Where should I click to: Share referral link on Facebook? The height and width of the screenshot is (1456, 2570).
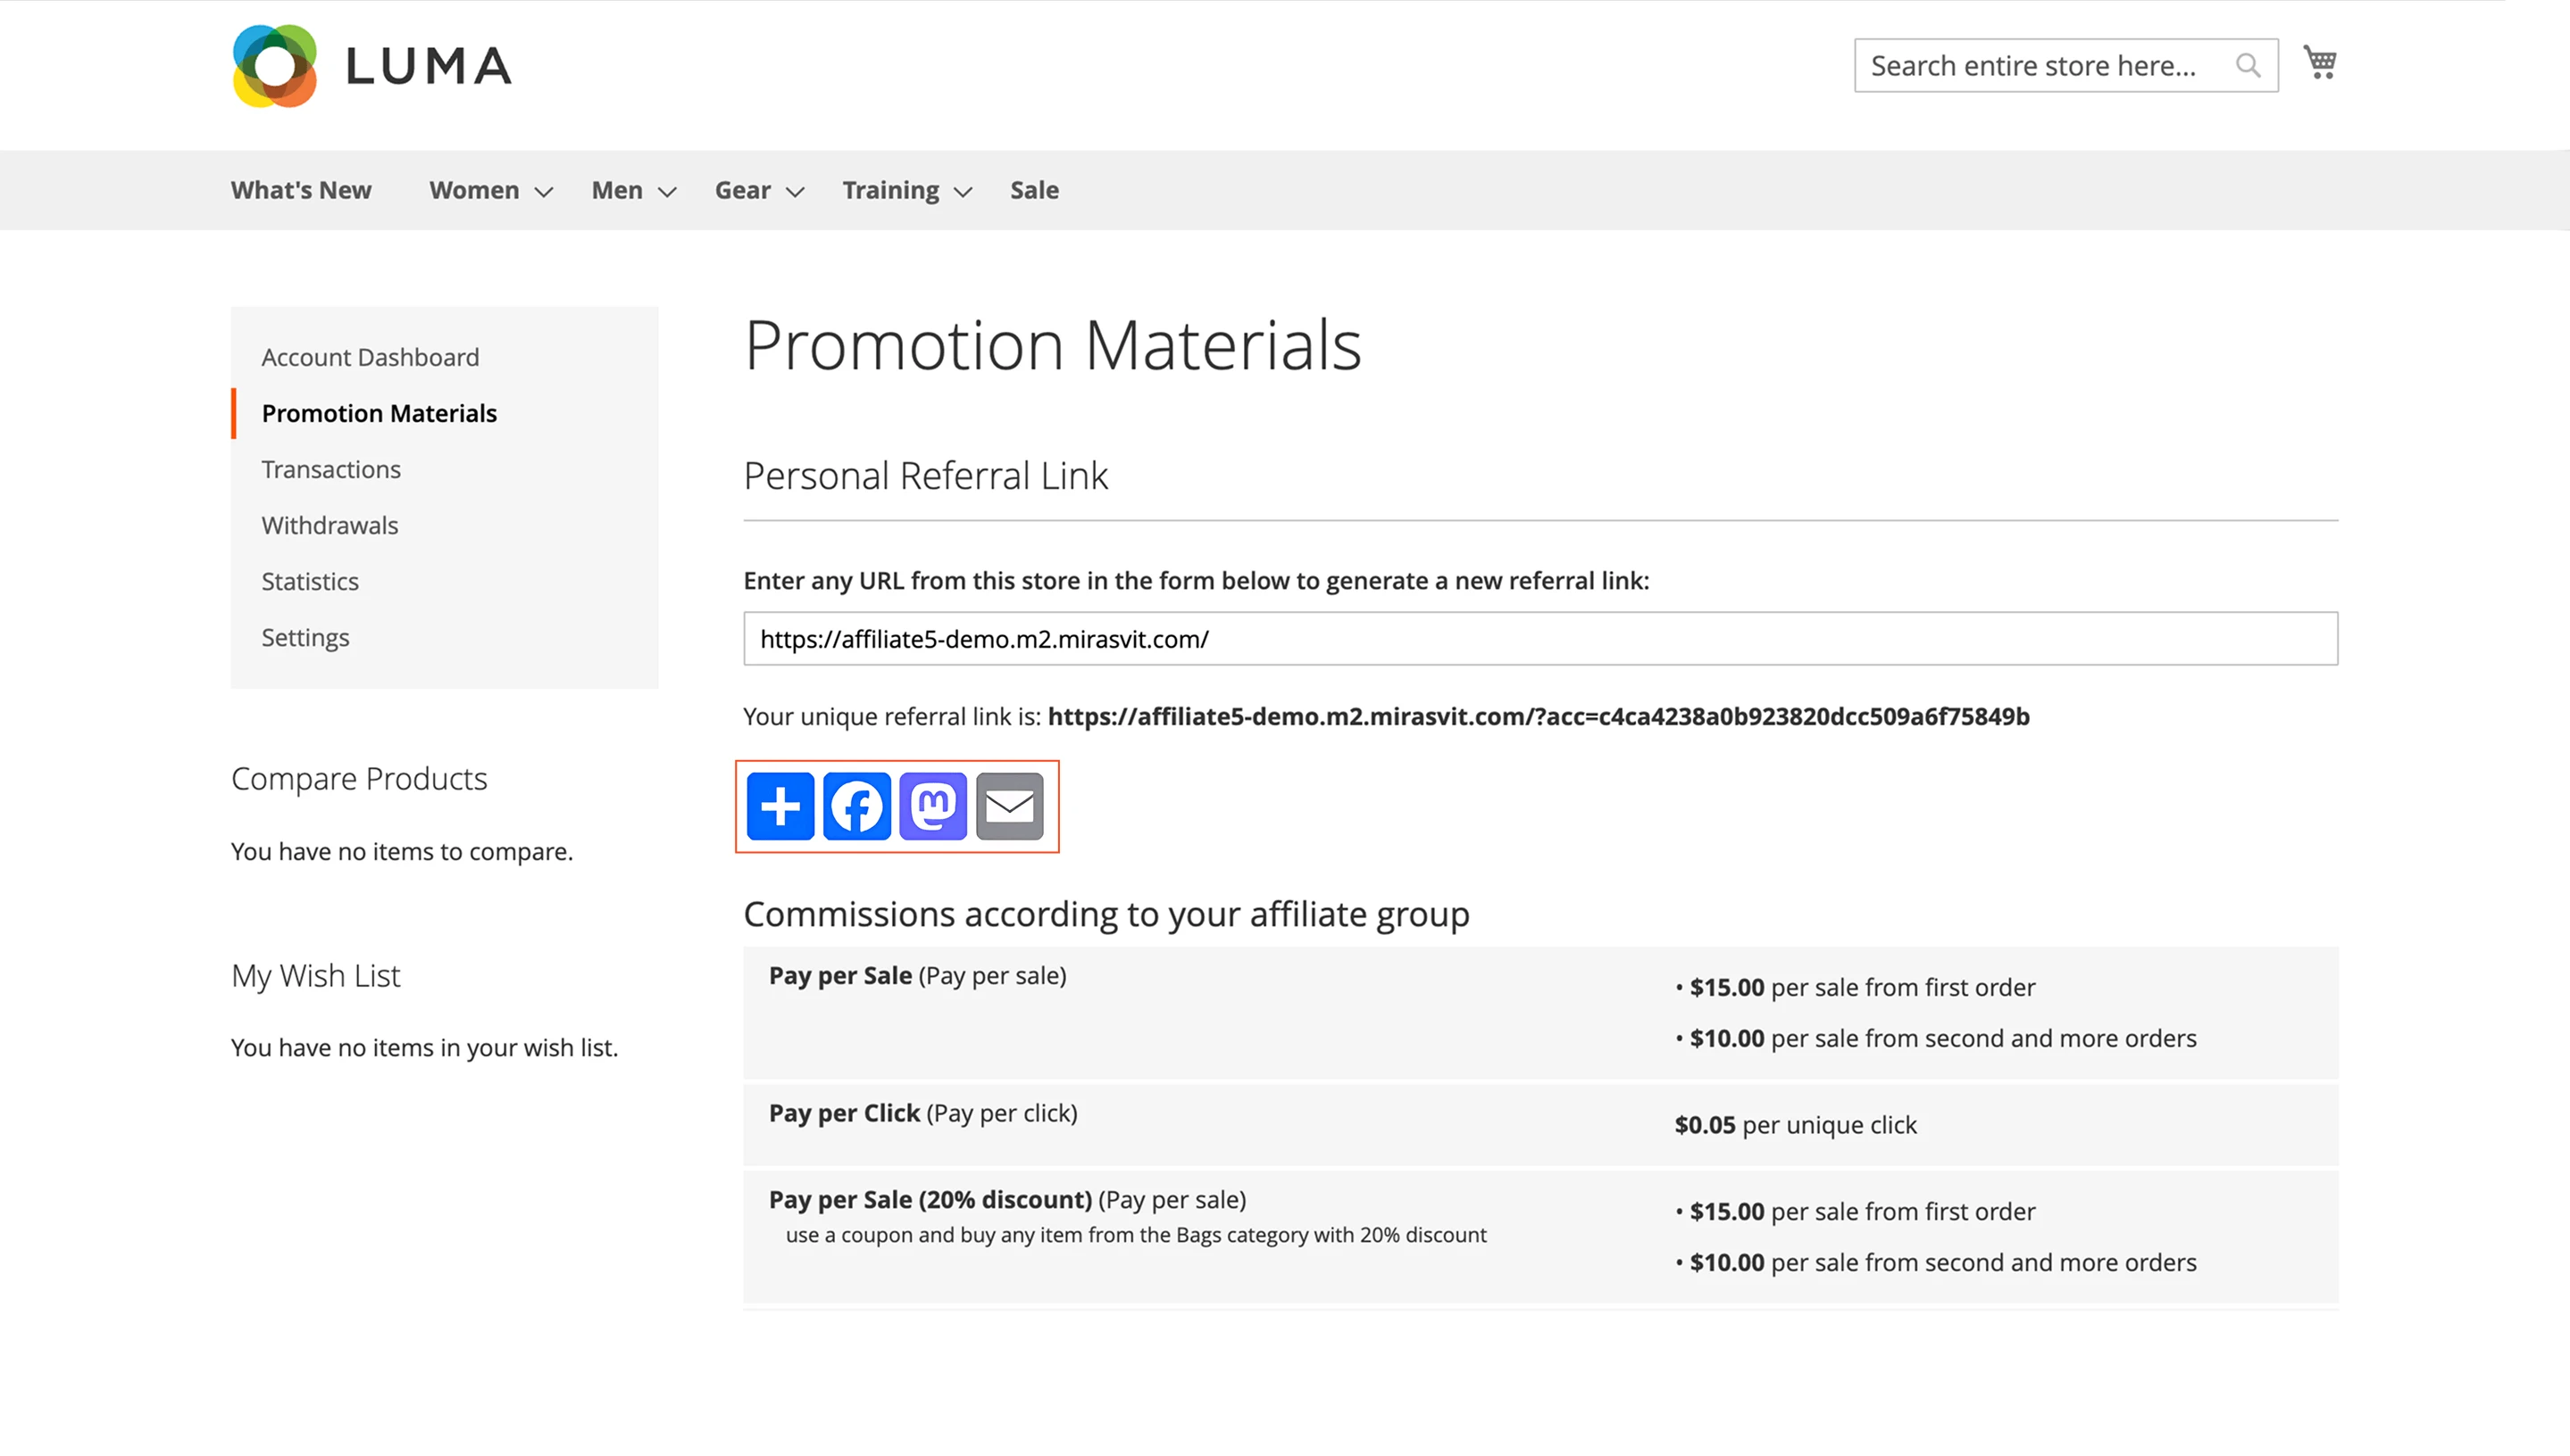coord(856,806)
